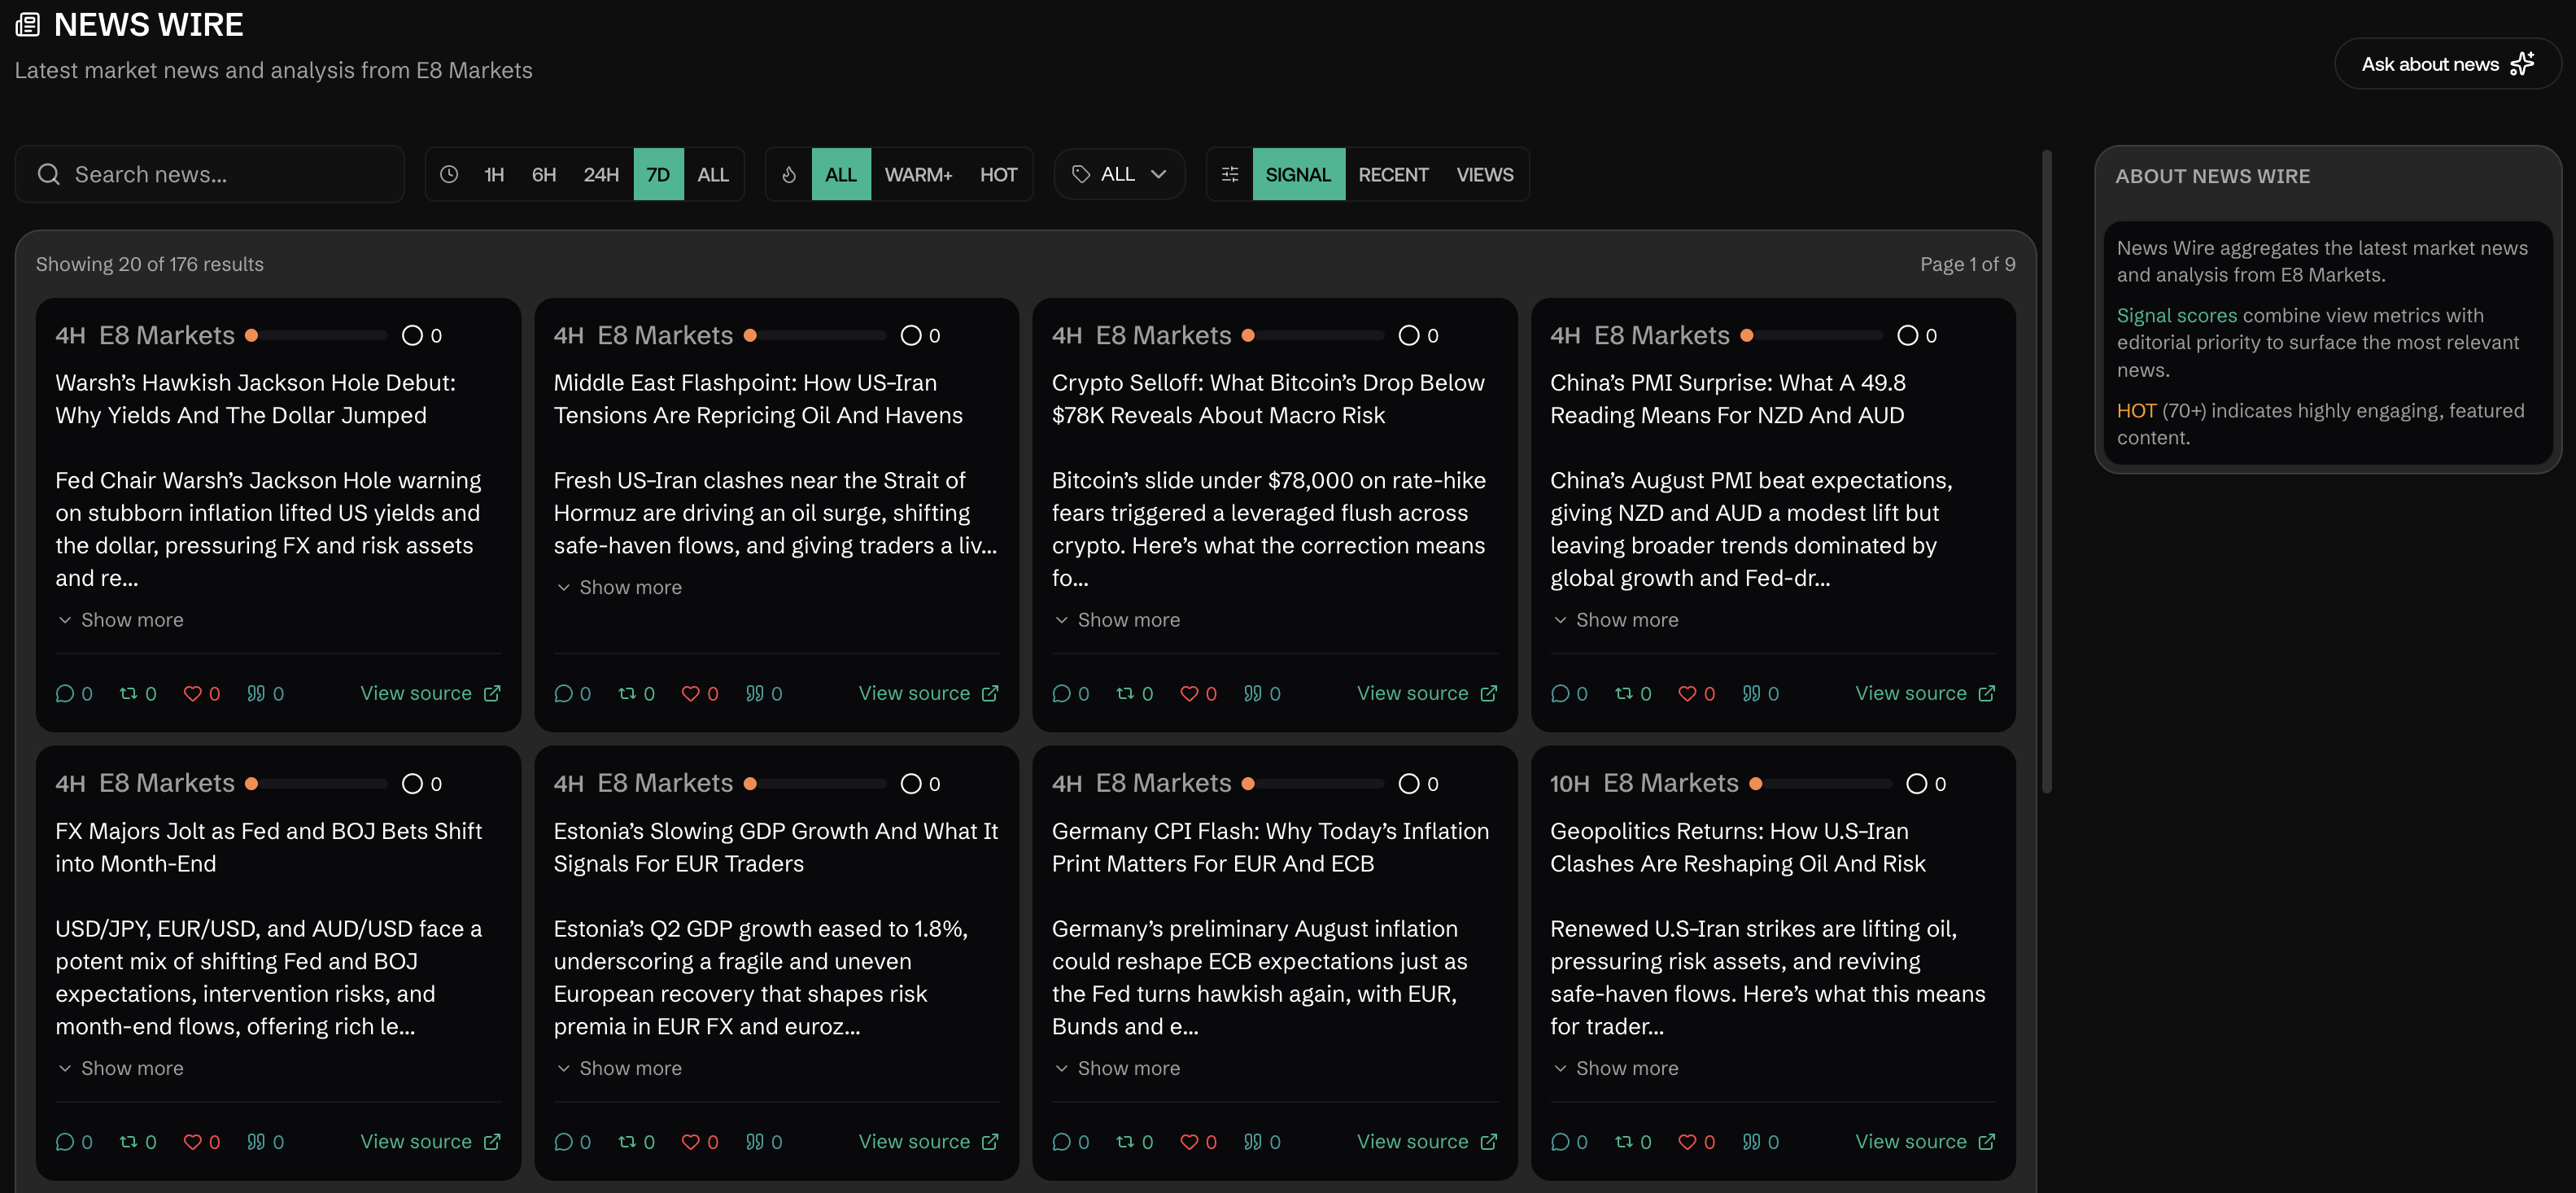
Task: Sort news by RECENT
Action: pyautogui.click(x=1393, y=174)
